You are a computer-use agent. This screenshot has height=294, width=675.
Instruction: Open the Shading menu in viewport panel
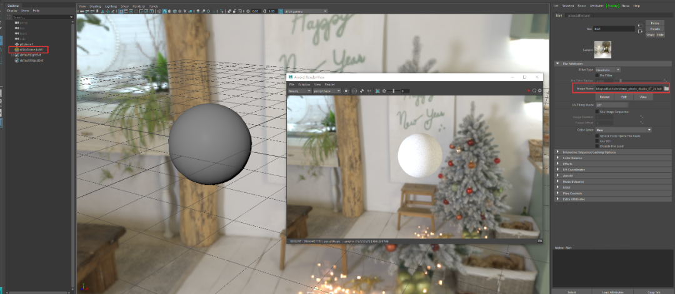click(x=95, y=6)
